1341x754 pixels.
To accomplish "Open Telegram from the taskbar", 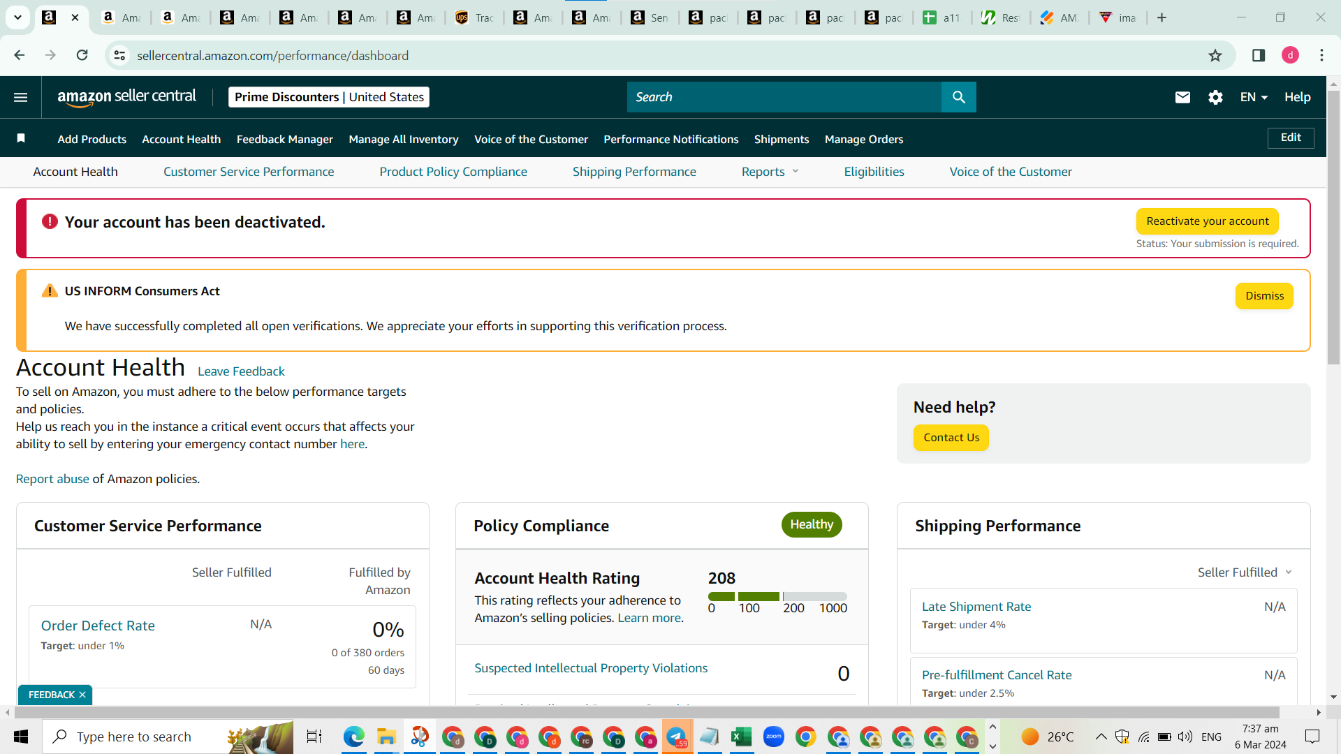I will point(677,737).
